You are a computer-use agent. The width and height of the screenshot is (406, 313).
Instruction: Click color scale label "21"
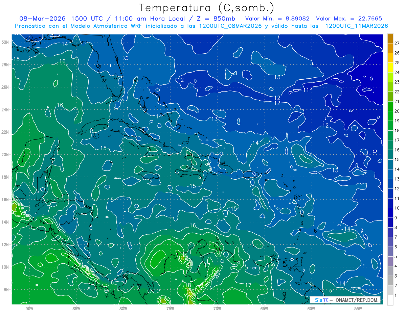tap(397, 101)
